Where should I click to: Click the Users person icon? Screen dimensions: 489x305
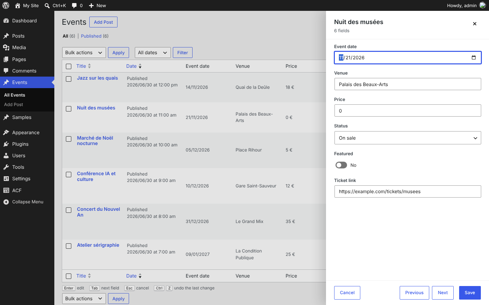[6, 156]
